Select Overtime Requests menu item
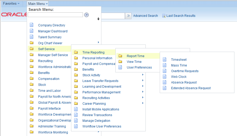This screenshot has height=136, width=237. click(x=185, y=71)
